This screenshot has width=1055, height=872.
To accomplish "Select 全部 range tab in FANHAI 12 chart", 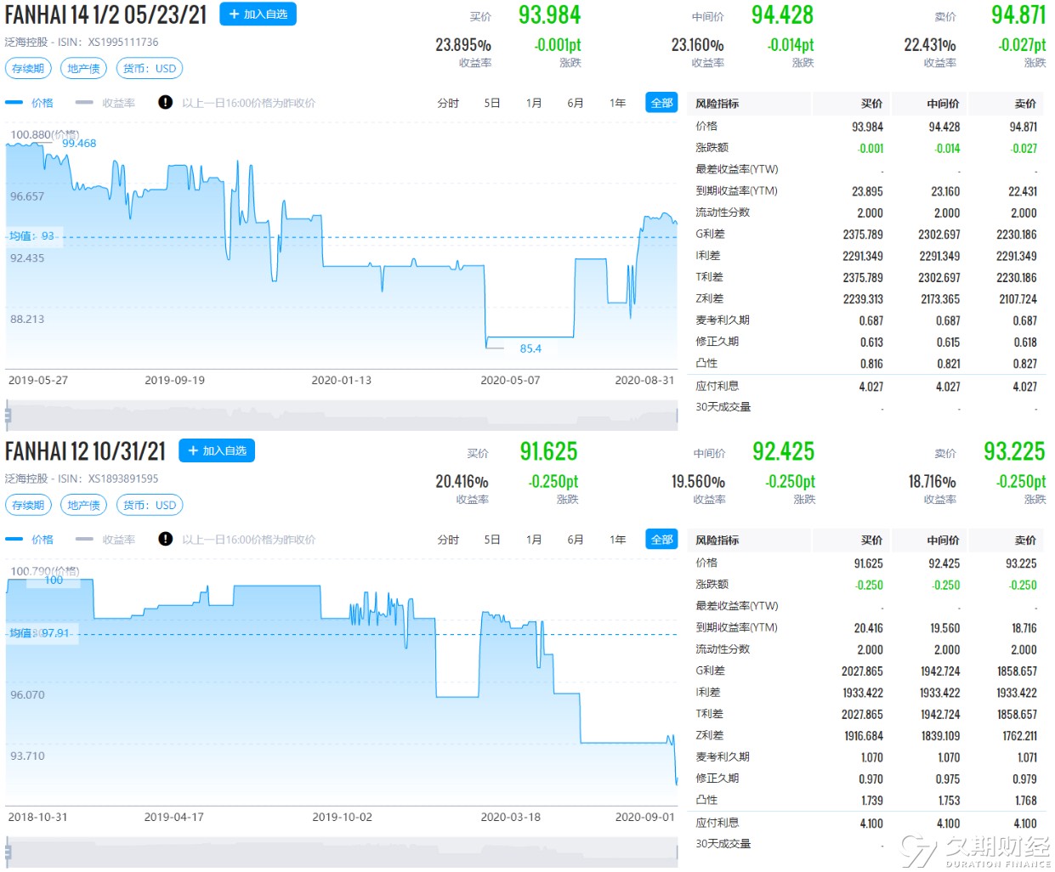I will coord(661,540).
